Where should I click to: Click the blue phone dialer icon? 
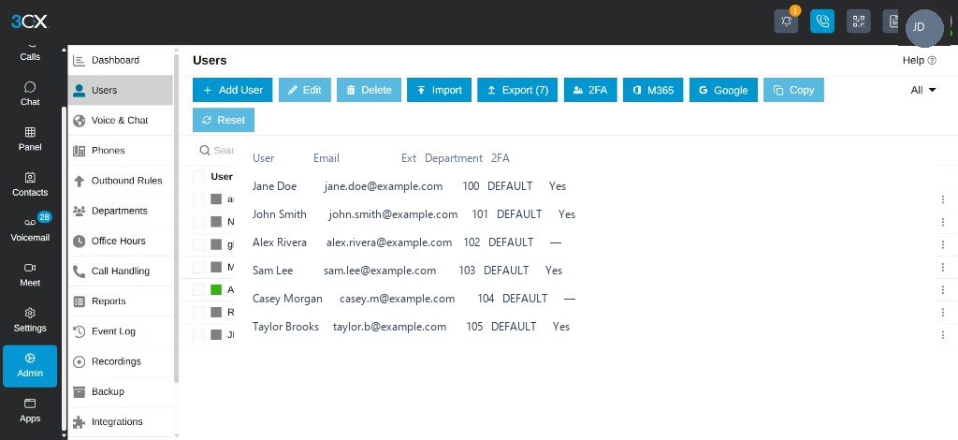click(x=822, y=22)
